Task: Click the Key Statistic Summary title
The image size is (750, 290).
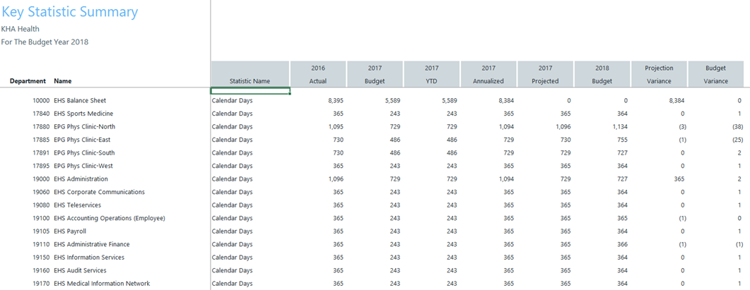Action: [x=70, y=12]
